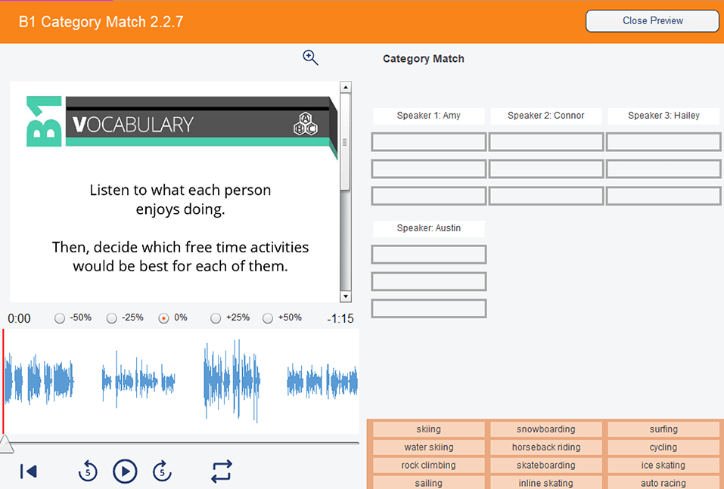The image size is (724, 489).
Task: Click the audio position slider handle
Action: pos(6,444)
